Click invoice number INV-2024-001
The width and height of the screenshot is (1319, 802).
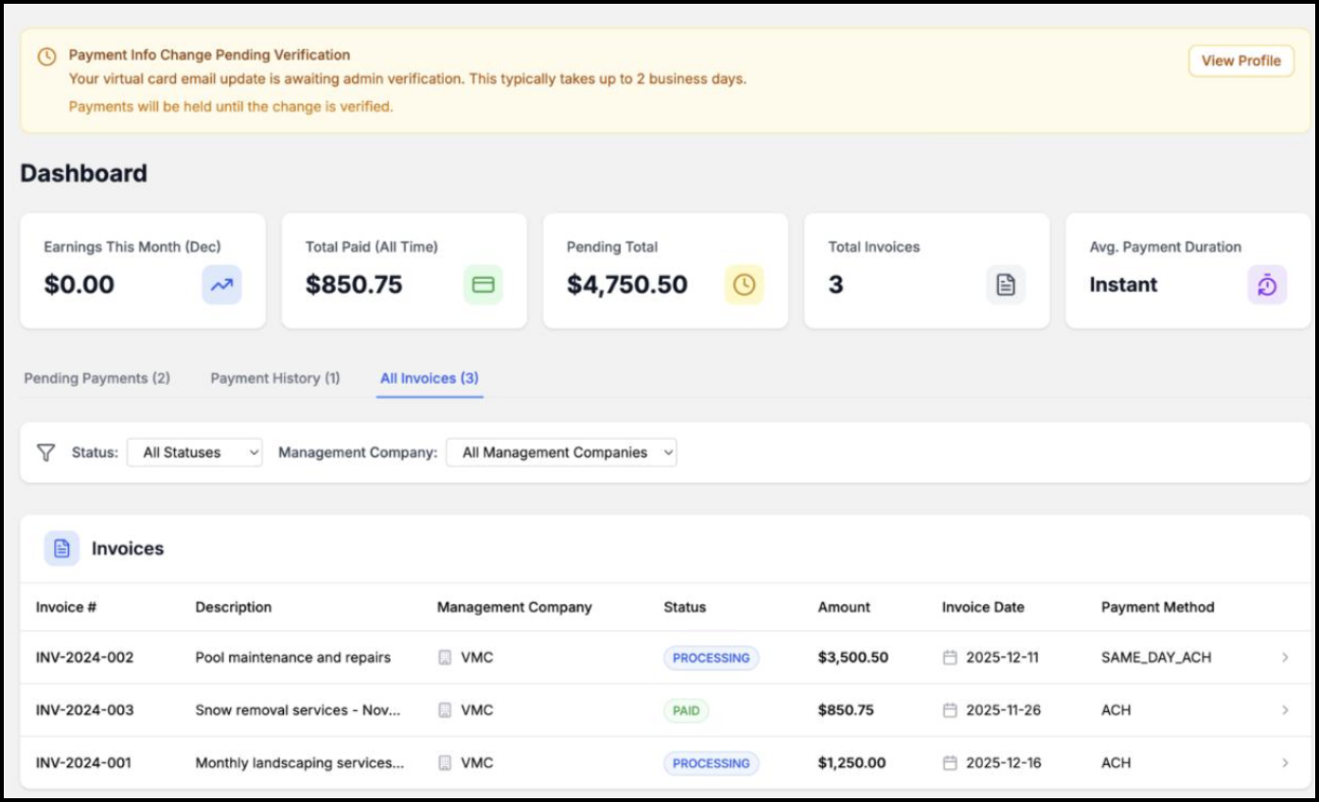pos(84,763)
